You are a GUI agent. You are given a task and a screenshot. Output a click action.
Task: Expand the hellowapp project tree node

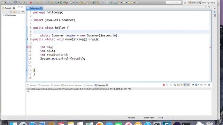click(3, 15)
